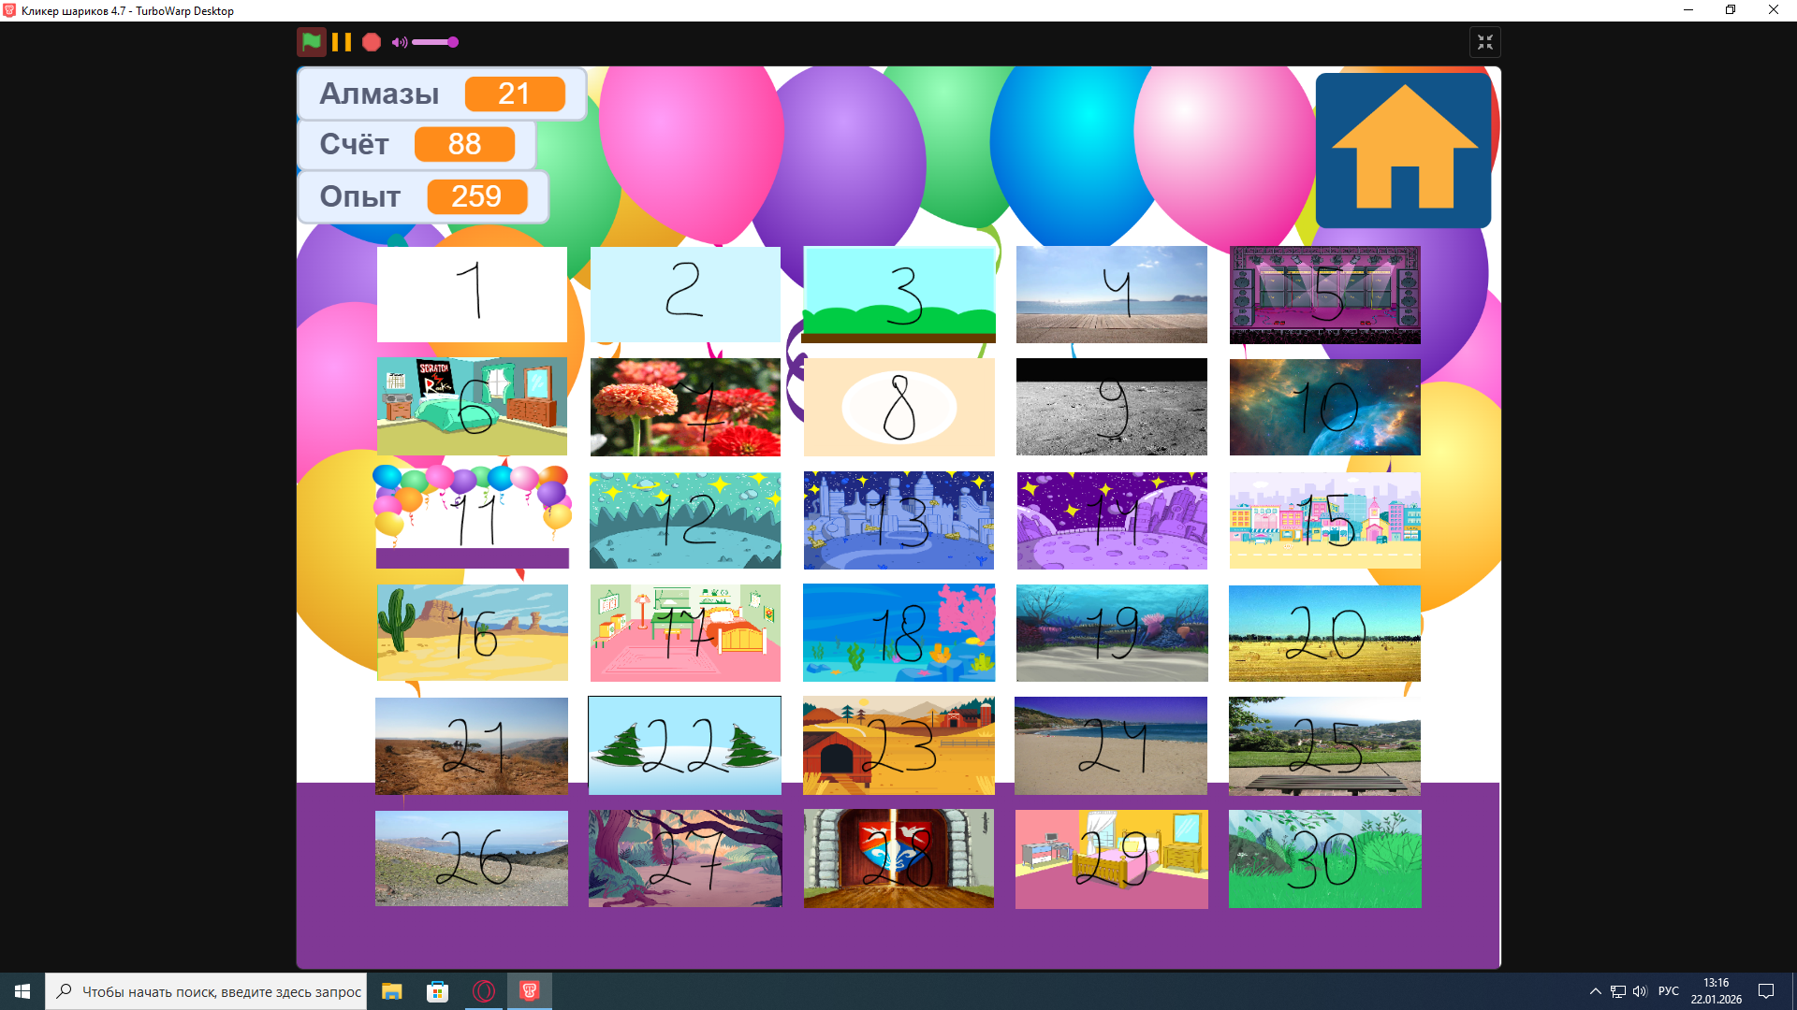The image size is (1797, 1010).
Task: Launch Opera browser from taskbar
Action: [484, 991]
